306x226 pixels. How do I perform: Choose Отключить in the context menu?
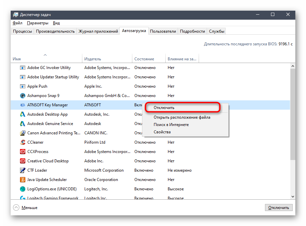point(164,108)
